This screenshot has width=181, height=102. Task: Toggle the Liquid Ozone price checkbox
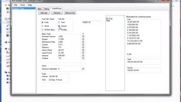point(83,53)
